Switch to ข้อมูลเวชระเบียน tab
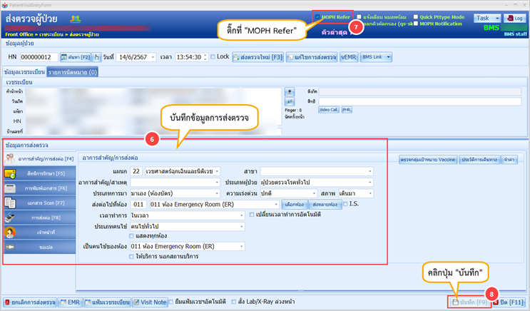This screenshot has height=311, width=530. pos(24,72)
